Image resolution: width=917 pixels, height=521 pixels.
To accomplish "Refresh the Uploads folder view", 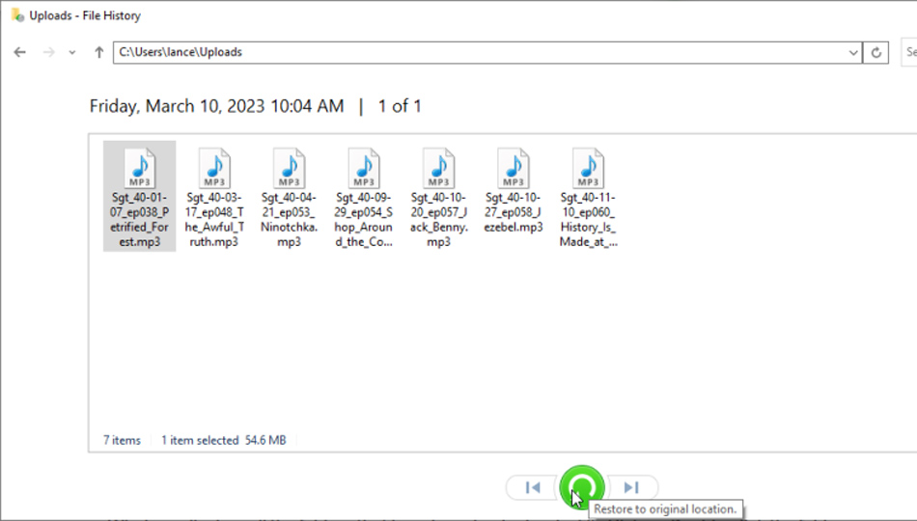I will tap(876, 53).
